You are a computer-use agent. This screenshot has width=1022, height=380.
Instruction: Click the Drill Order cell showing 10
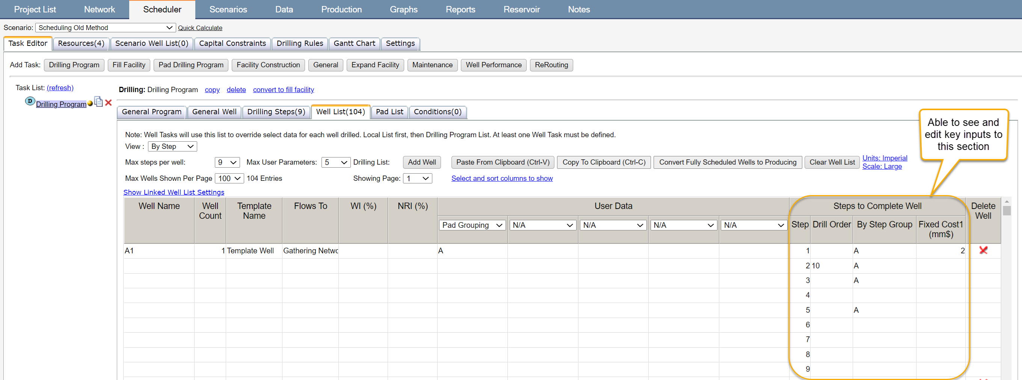[x=831, y=266]
